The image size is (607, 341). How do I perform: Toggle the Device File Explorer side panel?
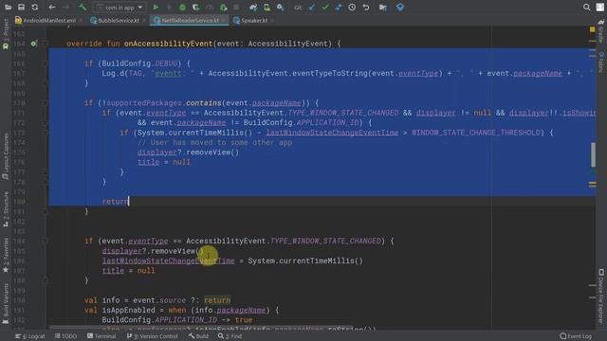[x=601, y=296]
